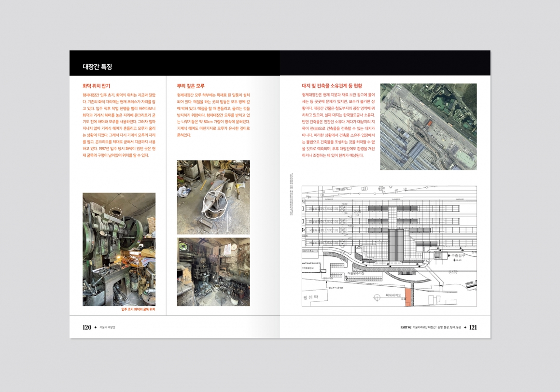Click the footer text starting with PART 02
Screen dimensions: 560x392
(x=431, y=327)
